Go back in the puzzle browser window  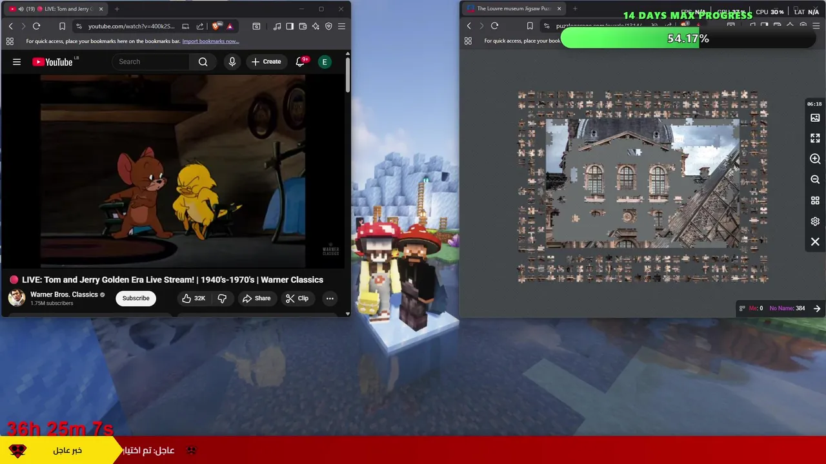(468, 26)
